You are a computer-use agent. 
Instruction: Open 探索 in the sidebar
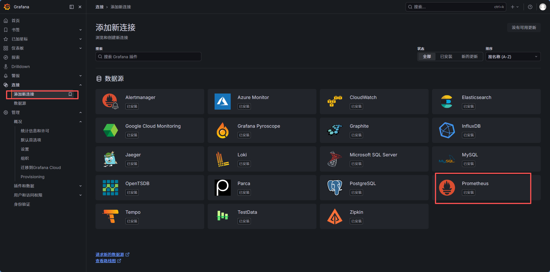[x=16, y=57]
